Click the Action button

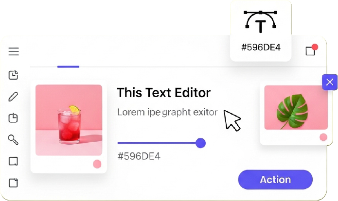(275, 180)
